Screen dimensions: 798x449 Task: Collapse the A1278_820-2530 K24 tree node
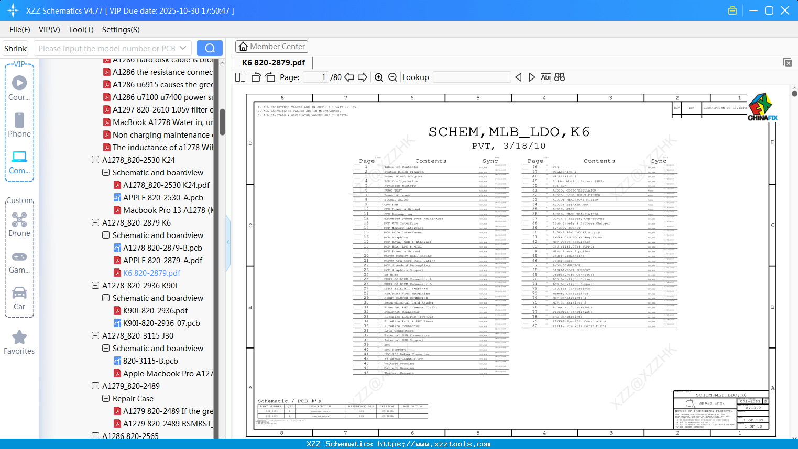[x=95, y=160]
